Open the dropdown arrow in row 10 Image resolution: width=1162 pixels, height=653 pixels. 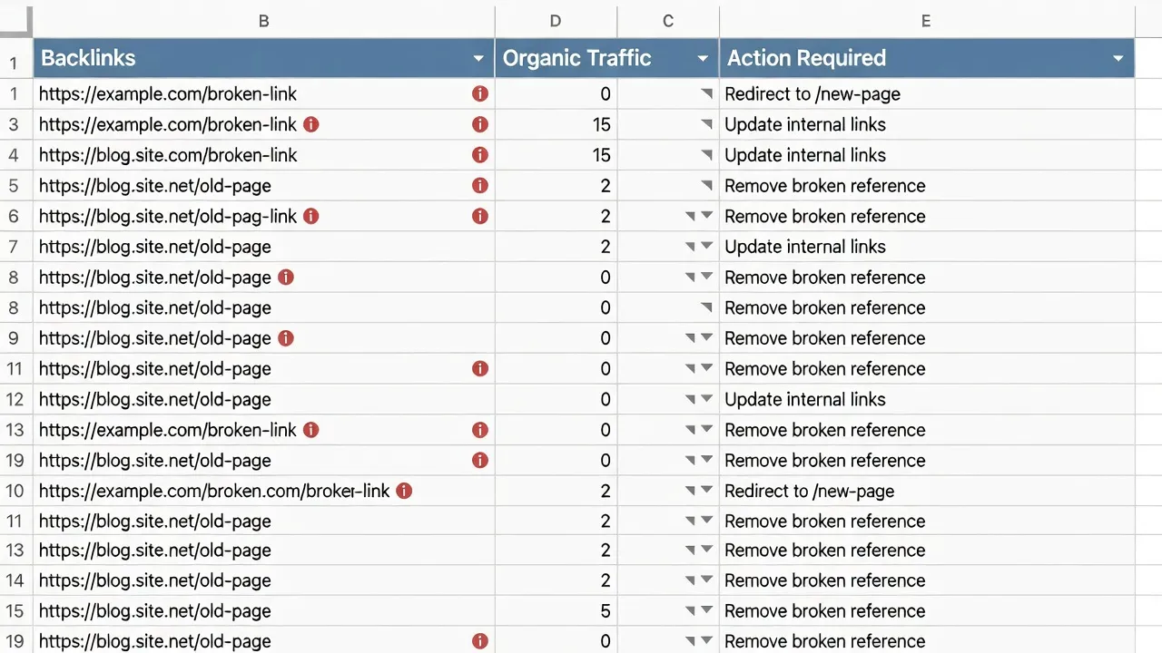pyautogui.click(x=706, y=491)
